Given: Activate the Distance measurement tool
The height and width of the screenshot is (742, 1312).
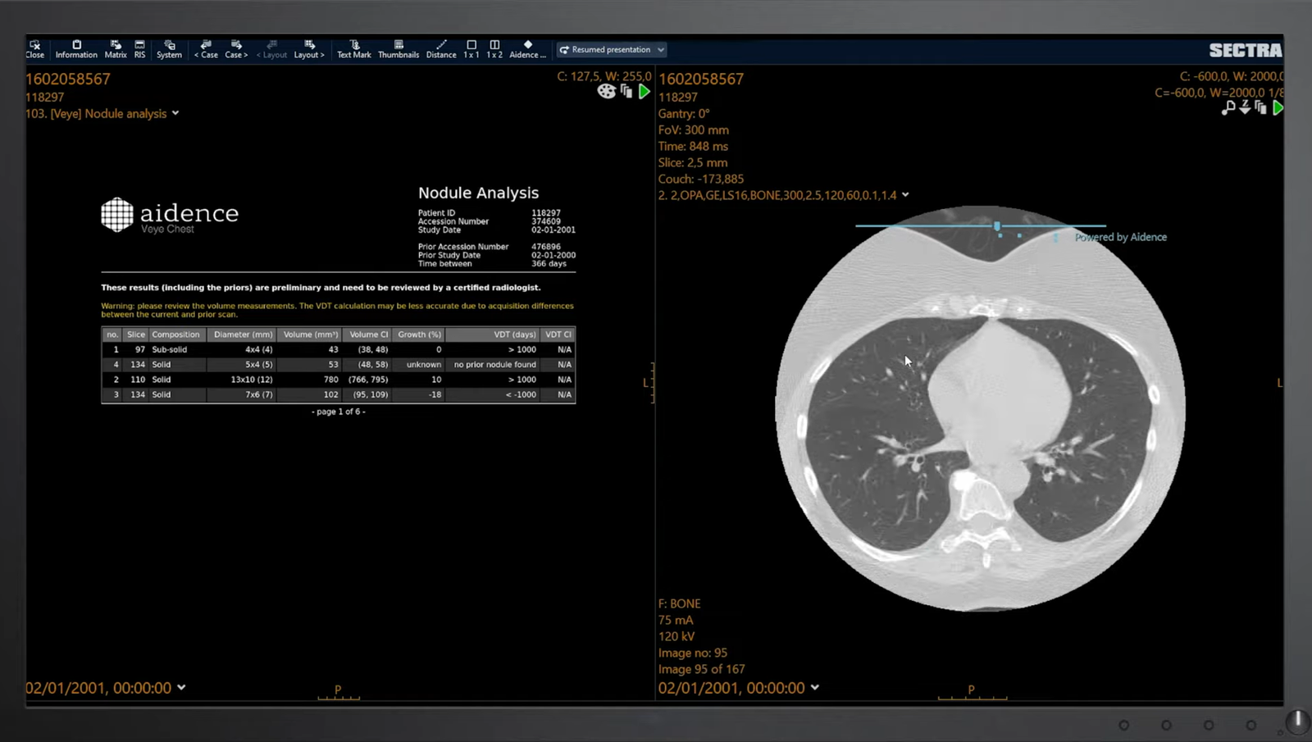Looking at the screenshot, I should (x=441, y=49).
